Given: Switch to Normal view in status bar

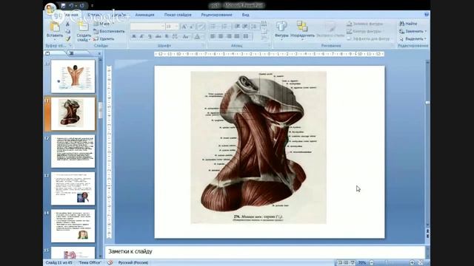Looking at the screenshot, I should coord(340,263).
